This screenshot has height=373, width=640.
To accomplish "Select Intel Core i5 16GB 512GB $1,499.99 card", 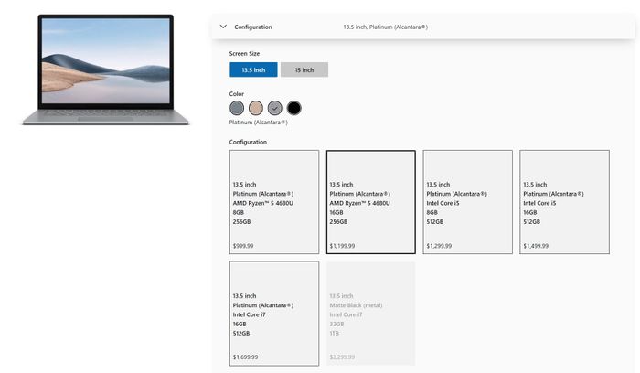I will [564, 202].
